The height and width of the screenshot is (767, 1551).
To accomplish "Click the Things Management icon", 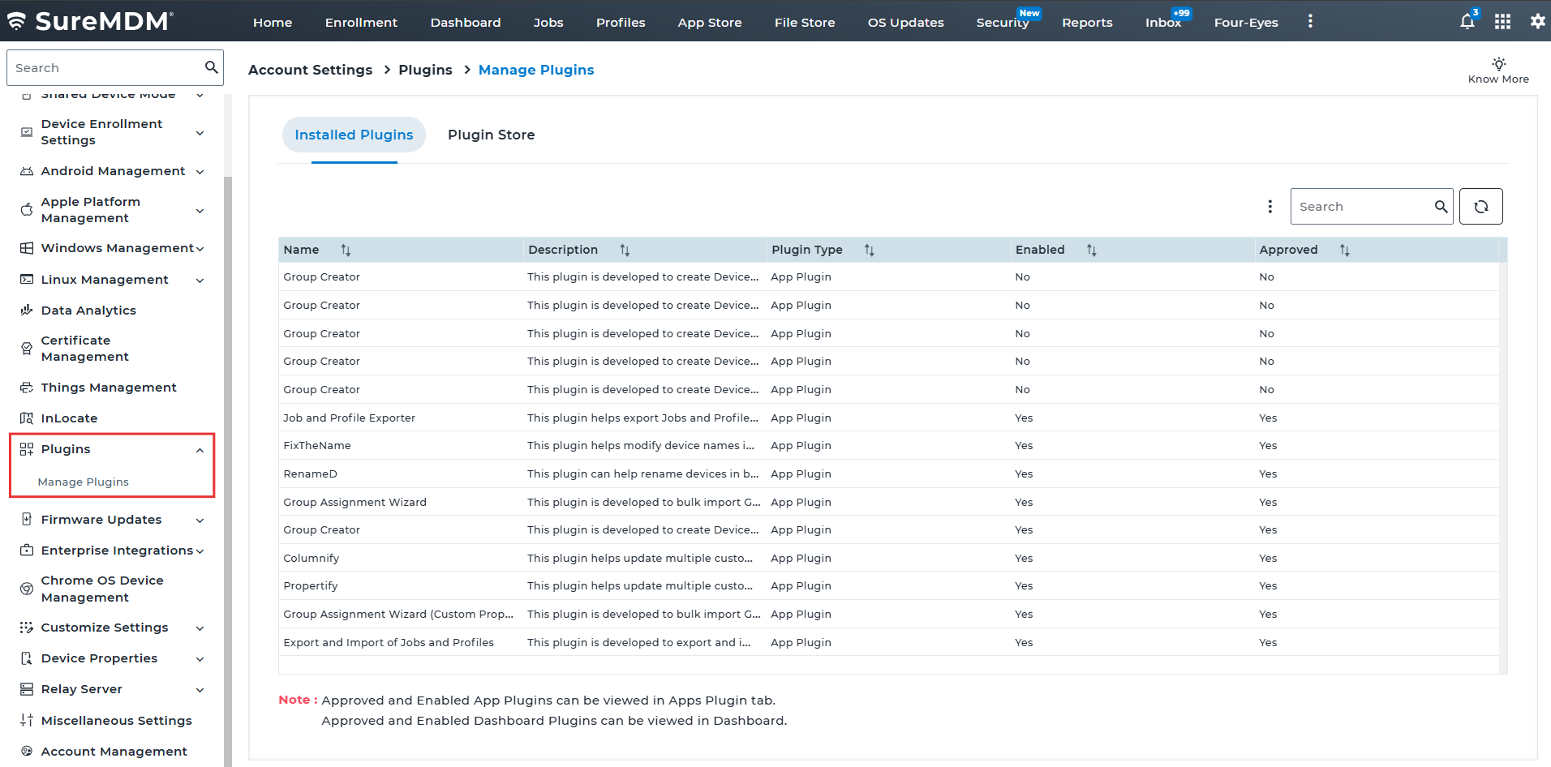I will click(27, 388).
